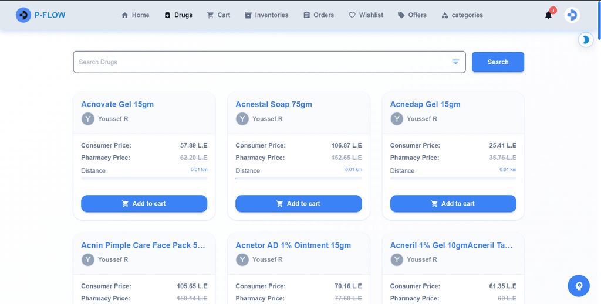The image size is (601, 304).
Task: Click the 105.65 L.E consumer price
Action: pyautogui.click(x=192, y=286)
